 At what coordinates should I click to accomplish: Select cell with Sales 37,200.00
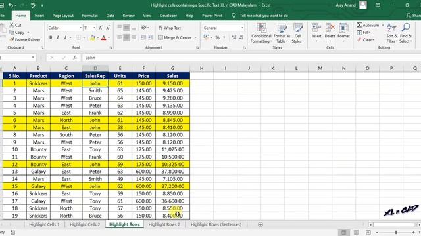coord(172,186)
